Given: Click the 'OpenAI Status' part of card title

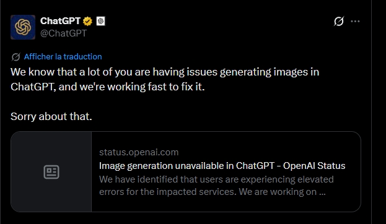Looking at the screenshot, I should pyautogui.click(x=314, y=166).
